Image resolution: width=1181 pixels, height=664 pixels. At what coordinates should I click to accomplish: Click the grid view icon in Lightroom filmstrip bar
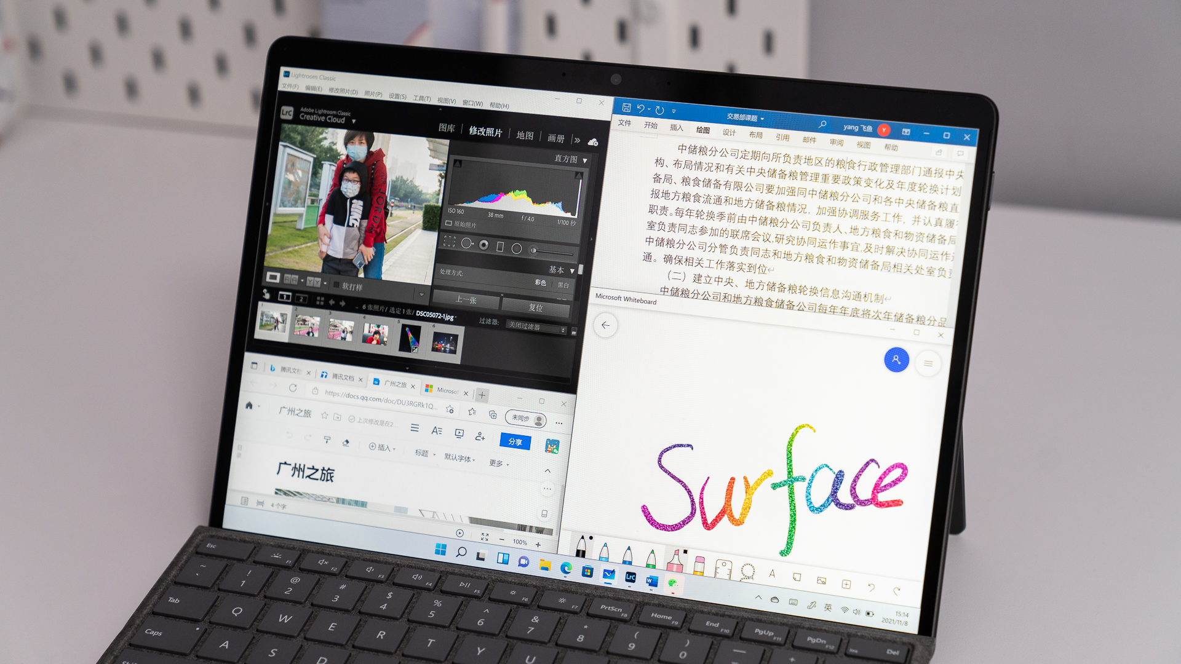(320, 301)
